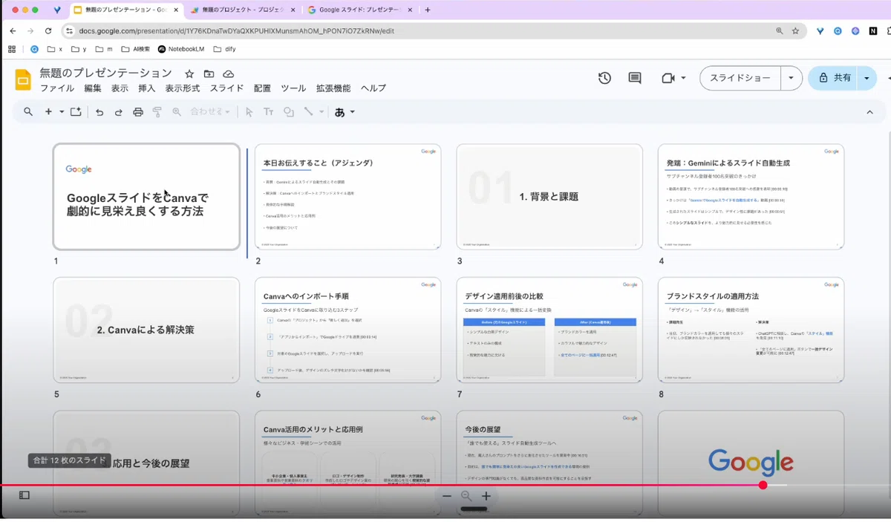891x522 pixels.
Task: Select slide 3 背景と課題 thumbnail
Action: tap(549, 197)
